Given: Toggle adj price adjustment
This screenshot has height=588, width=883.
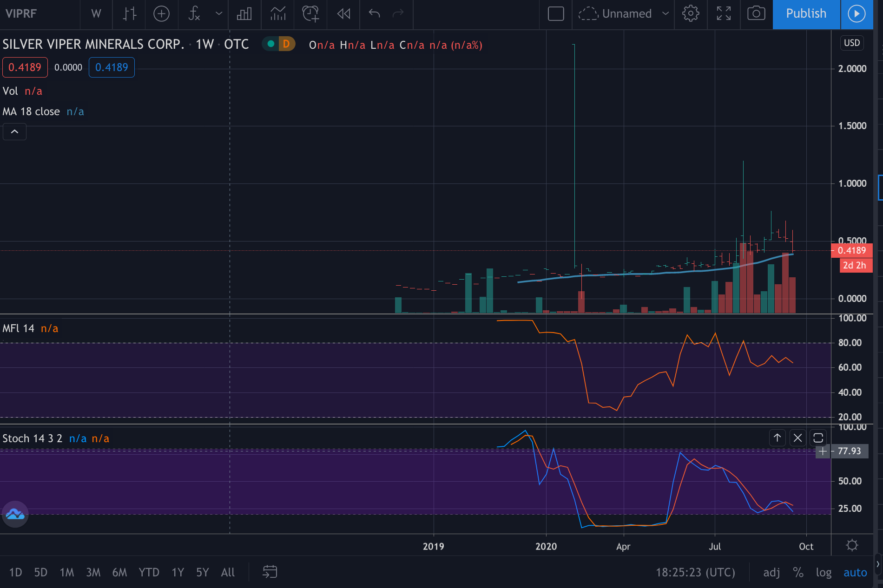Looking at the screenshot, I should click(x=771, y=572).
